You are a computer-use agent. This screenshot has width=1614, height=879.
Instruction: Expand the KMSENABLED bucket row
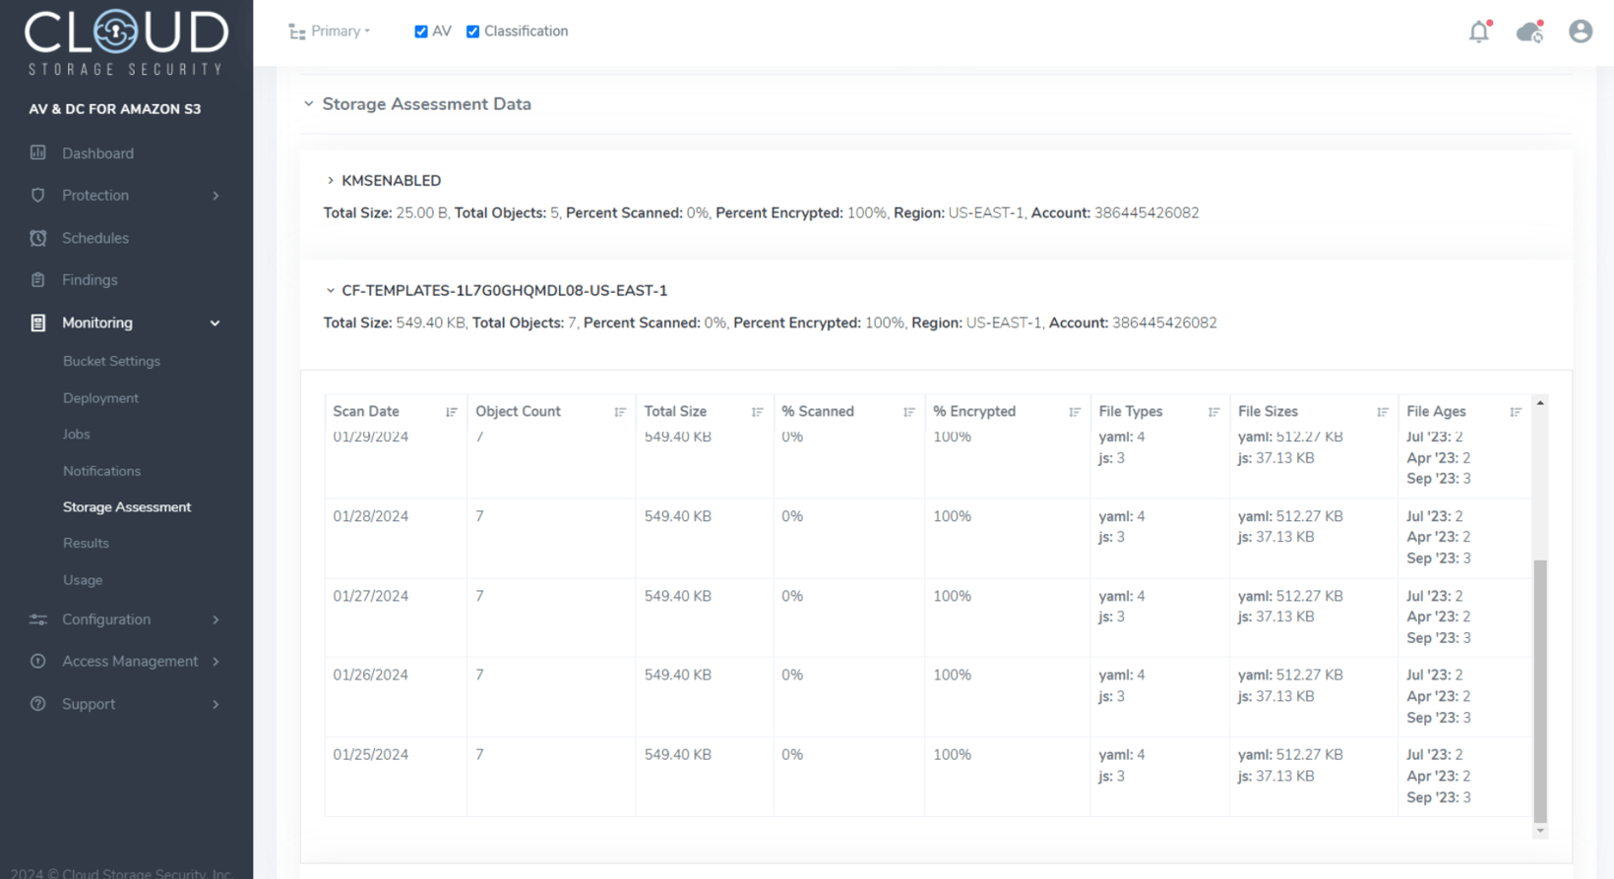(x=330, y=181)
